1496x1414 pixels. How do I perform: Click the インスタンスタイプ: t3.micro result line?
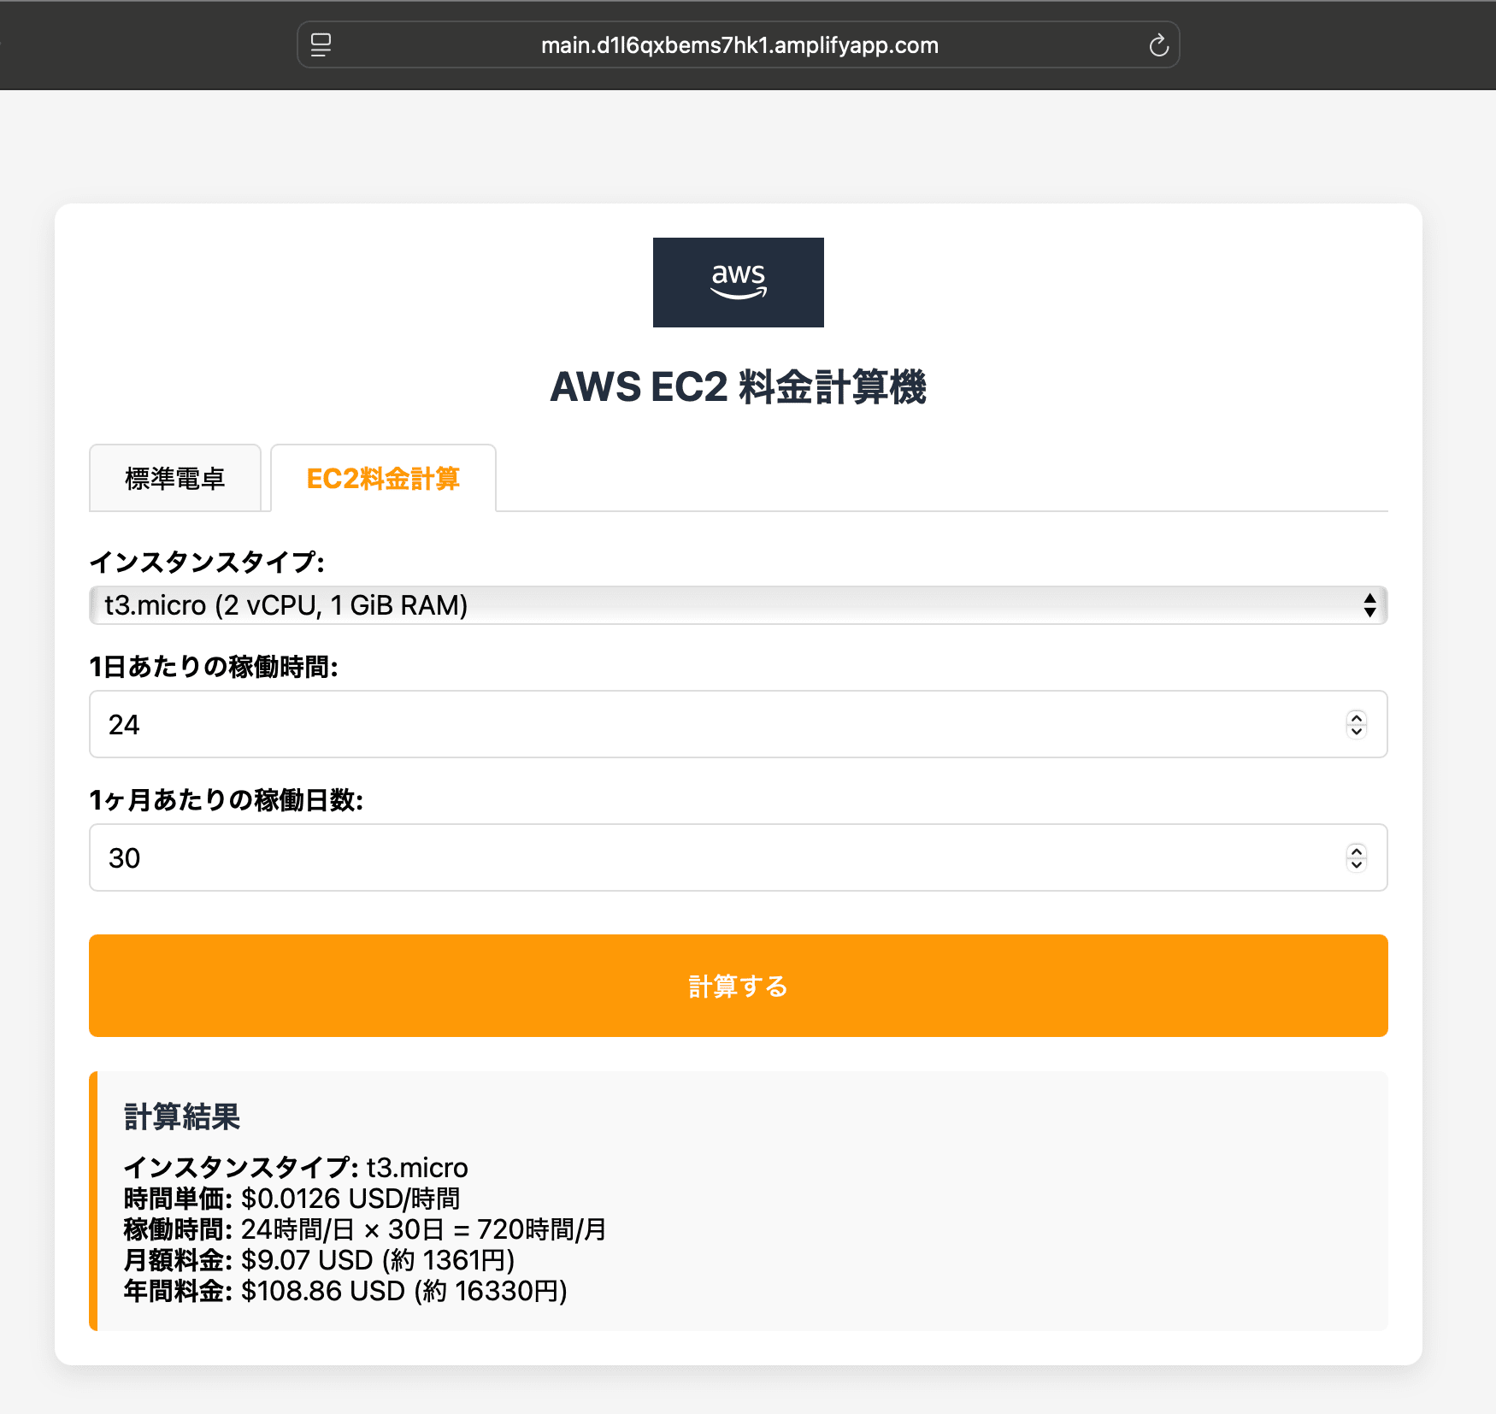[x=297, y=1168]
